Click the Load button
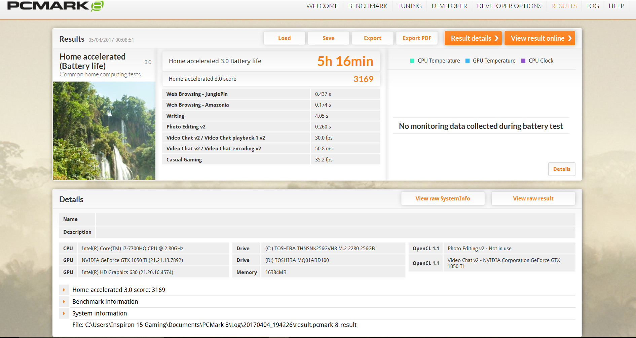The image size is (636, 338). [x=284, y=38]
